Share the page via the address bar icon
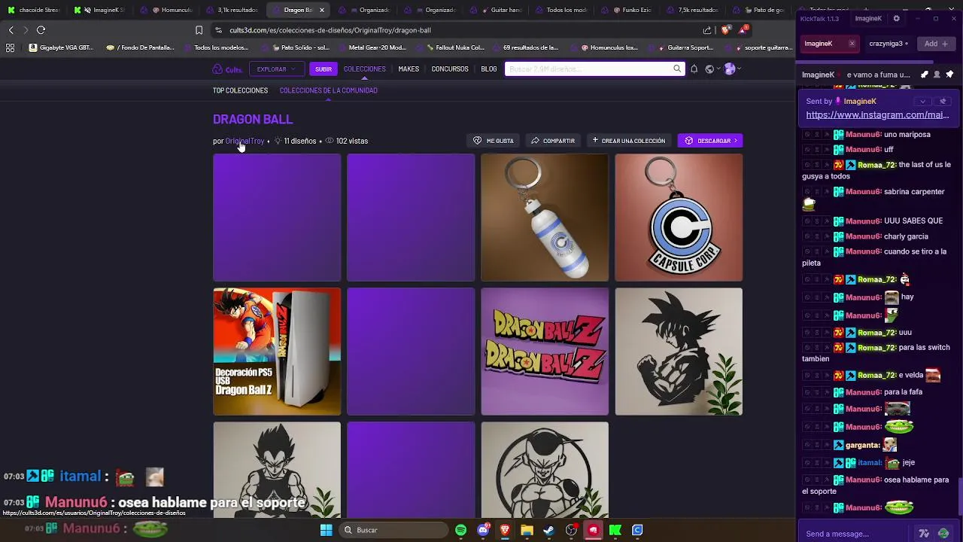The width and height of the screenshot is (963, 542). point(707,30)
